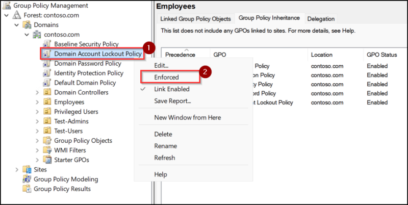Click the Employees OU folder icon
The image size is (408, 205).
47,102
